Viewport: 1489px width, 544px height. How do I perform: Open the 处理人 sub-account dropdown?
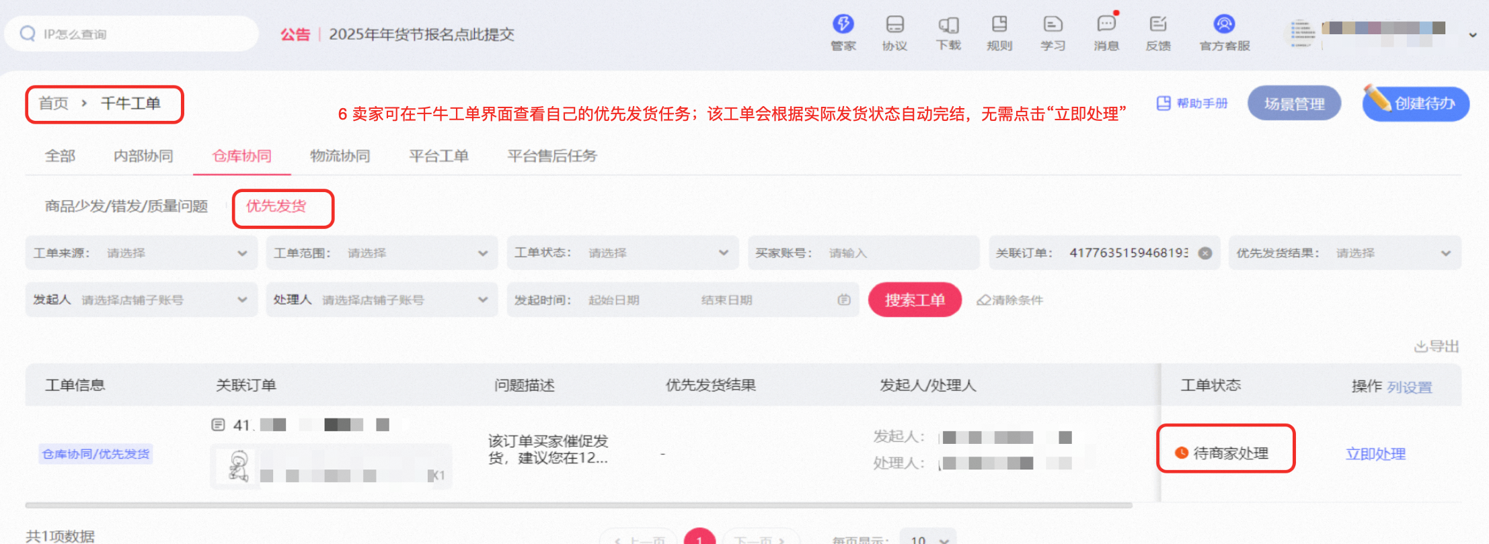pos(382,300)
